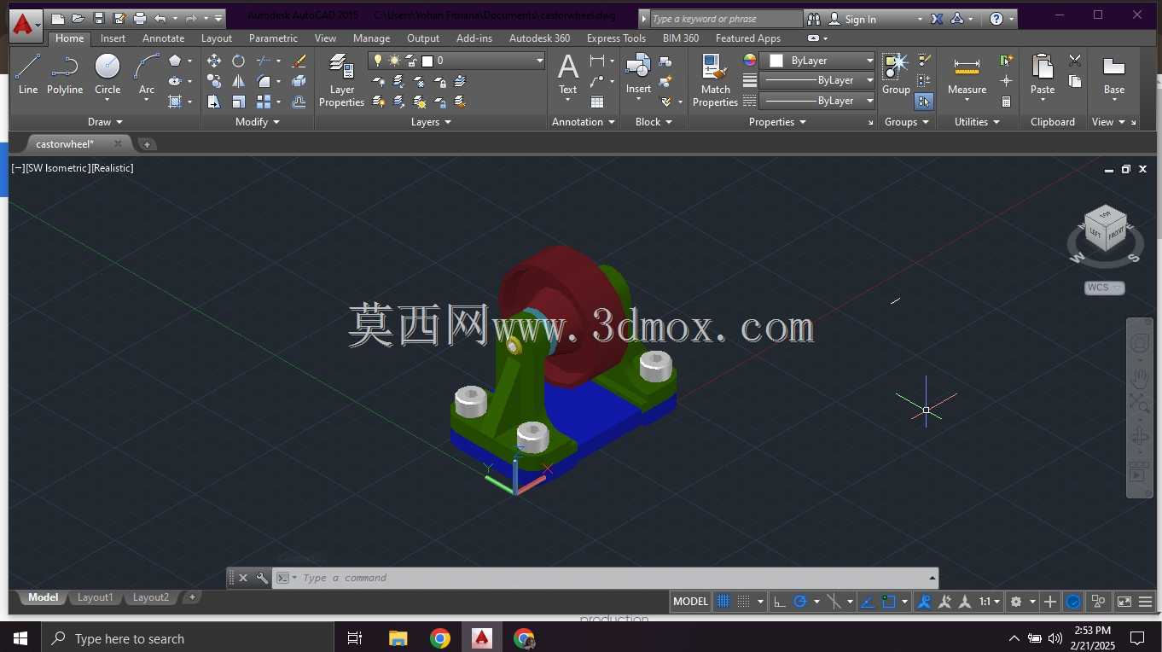Expand the Draw panel

(105, 122)
